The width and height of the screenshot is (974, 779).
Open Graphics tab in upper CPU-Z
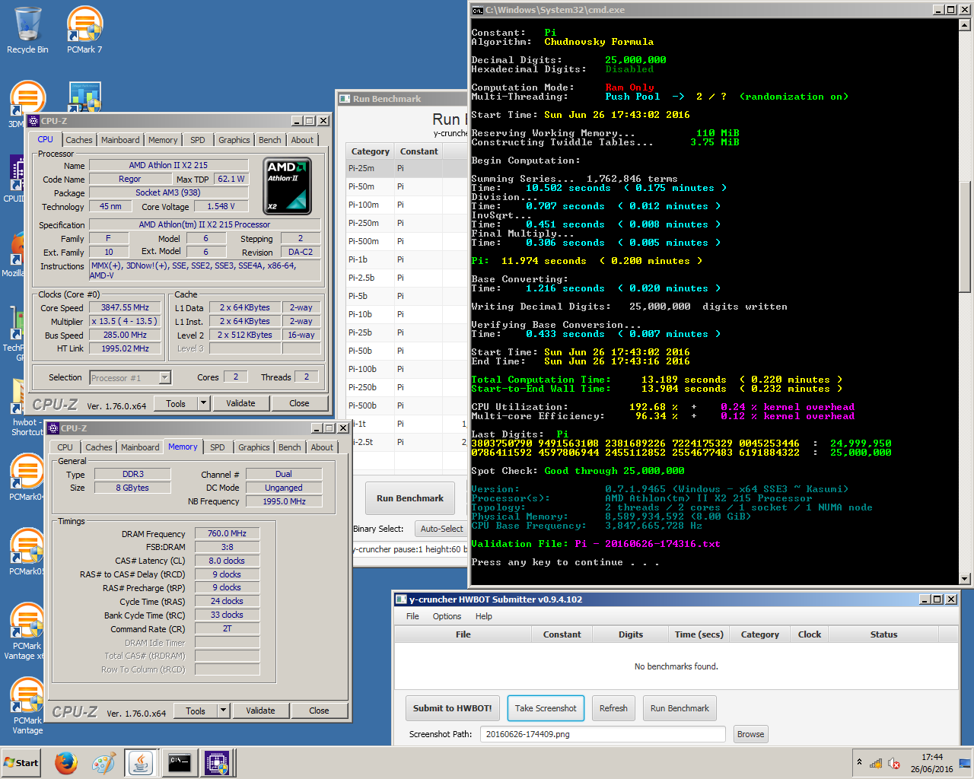(x=234, y=140)
